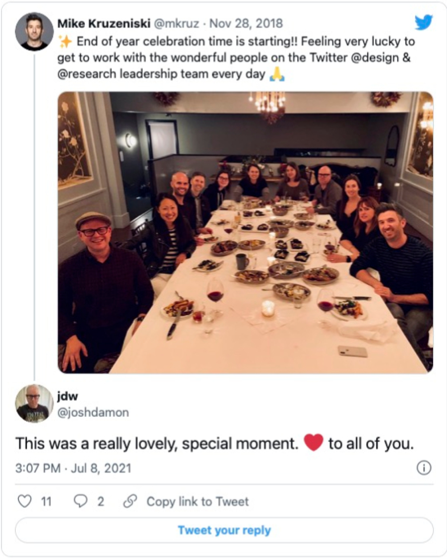Click the like count 11
Viewport: 447px width, 558px height.
[47, 502]
